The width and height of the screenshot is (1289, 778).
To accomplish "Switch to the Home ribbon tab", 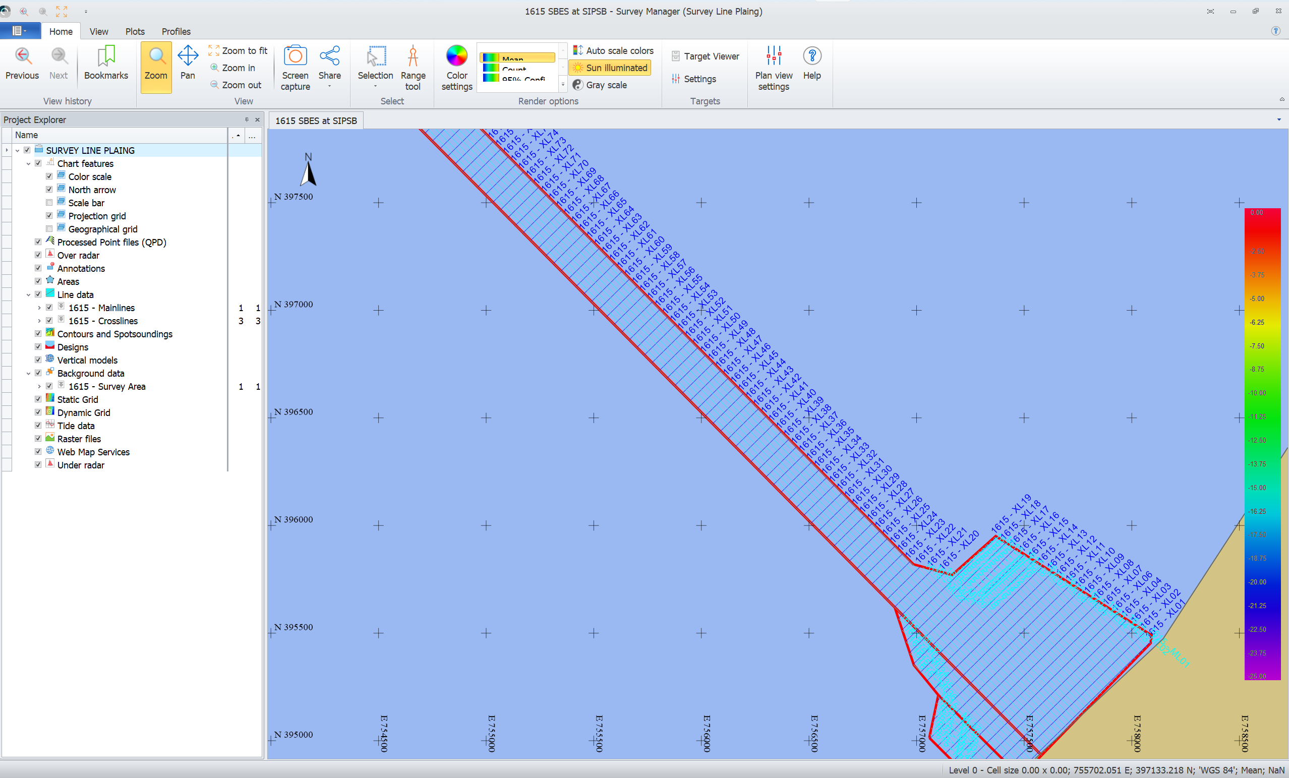I will 61,31.
